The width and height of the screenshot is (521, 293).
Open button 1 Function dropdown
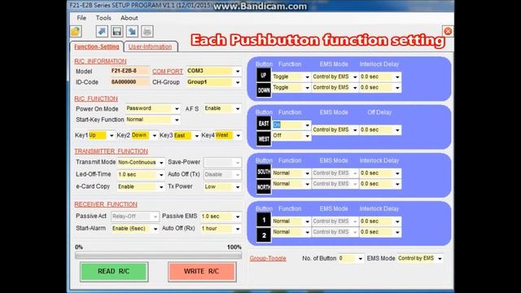coord(291,221)
